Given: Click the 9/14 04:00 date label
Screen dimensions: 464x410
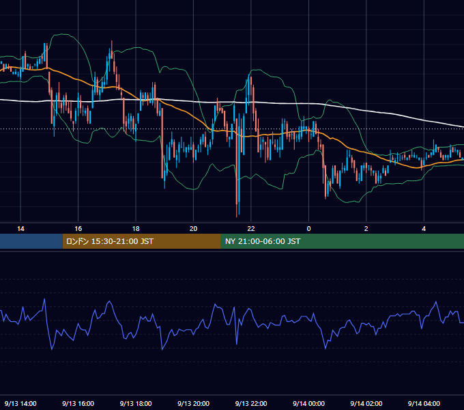Looking at the screenshot, I should pos(424,403).
